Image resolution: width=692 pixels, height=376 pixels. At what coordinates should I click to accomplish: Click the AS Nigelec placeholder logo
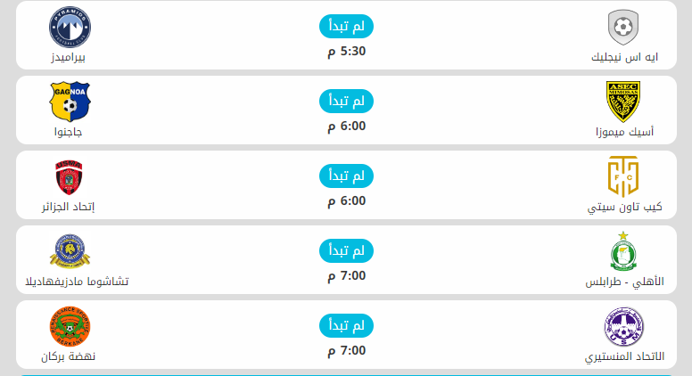tap(622, 28)
